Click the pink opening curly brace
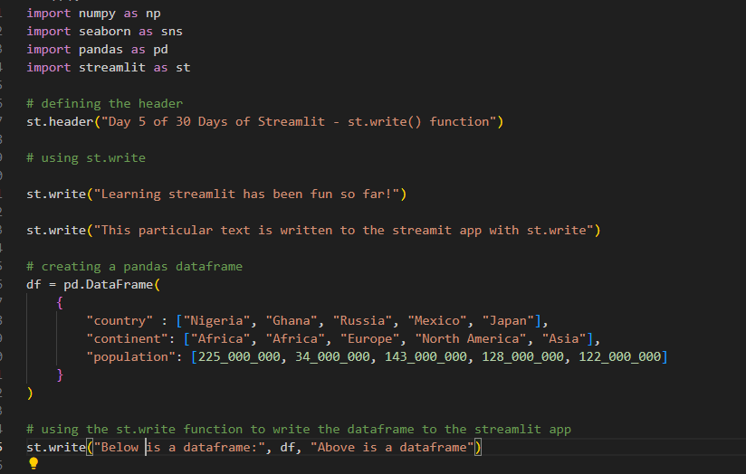This screenshot has width=746, height=474. [x=60, y=303]
